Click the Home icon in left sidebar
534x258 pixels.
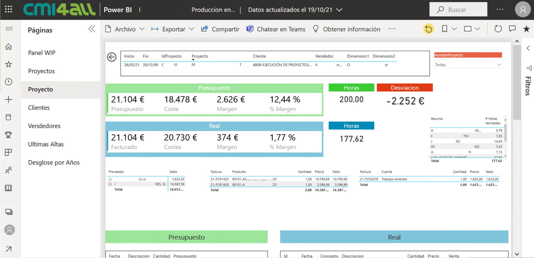[9, 47]
